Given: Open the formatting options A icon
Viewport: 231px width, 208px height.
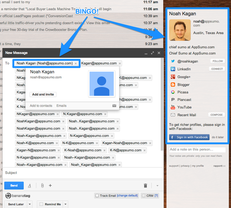Looking at the screenshot, I should 30,185.
